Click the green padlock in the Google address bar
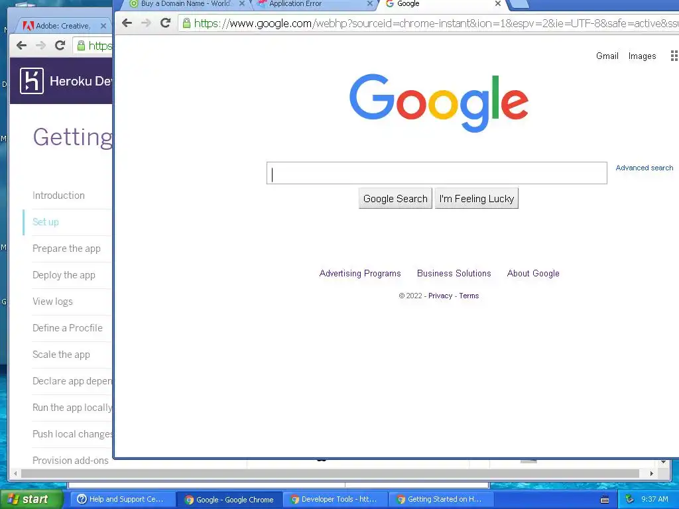The height and width of the screenshot is (509, 679). click(x=186, y=23)
